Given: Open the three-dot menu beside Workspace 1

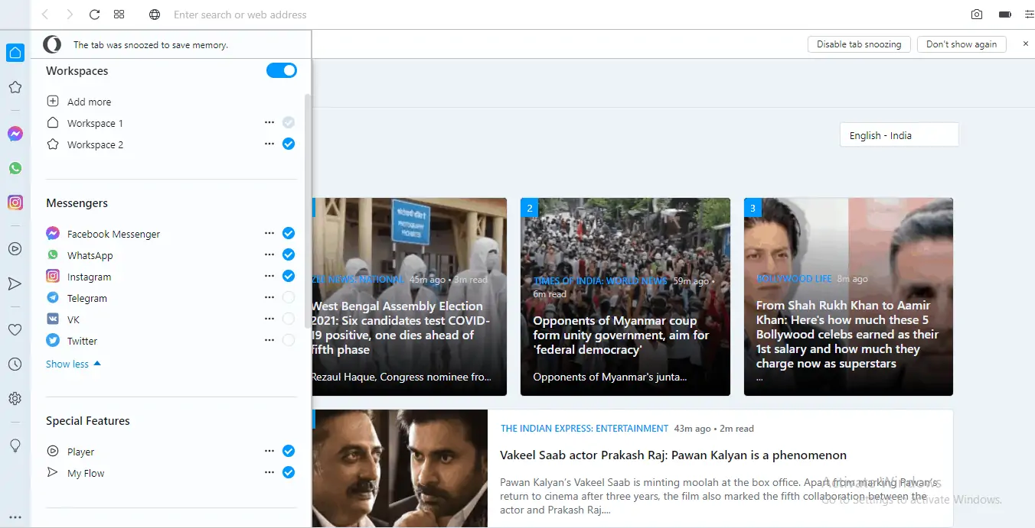Looking at the screenshot, I should coord(269,122).
